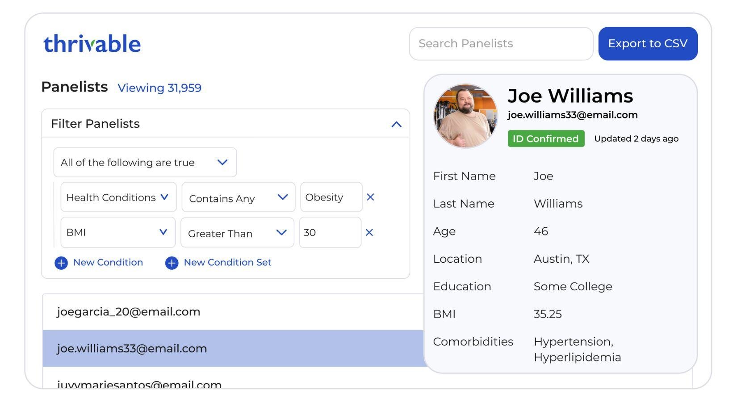The height and width of the screenshot is (402, 737).
Task: Click the thrivable logo
Action: [92, 44]
